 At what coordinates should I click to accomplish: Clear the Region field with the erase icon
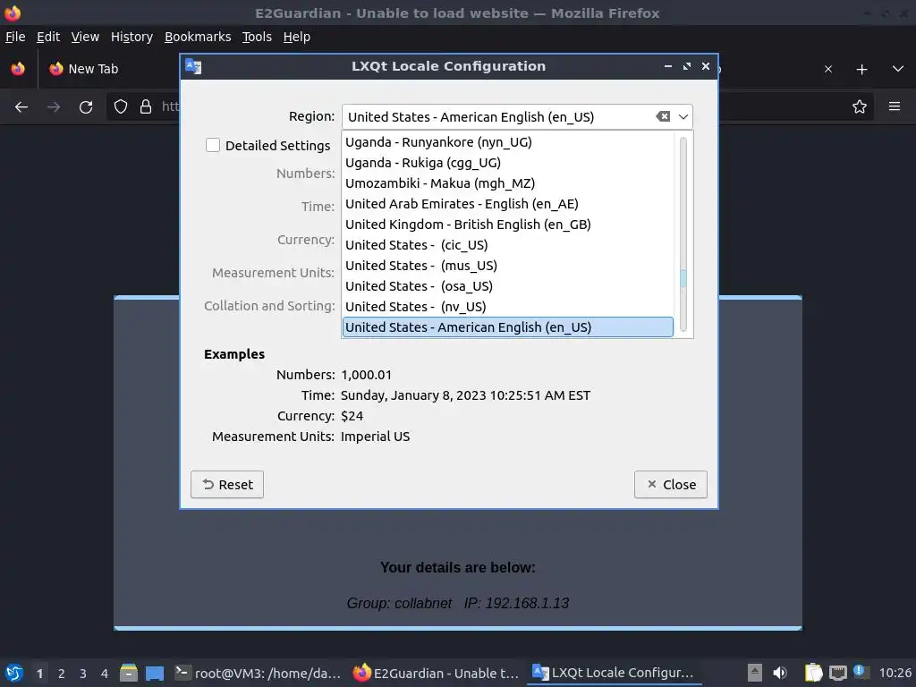tap(663, 116)
